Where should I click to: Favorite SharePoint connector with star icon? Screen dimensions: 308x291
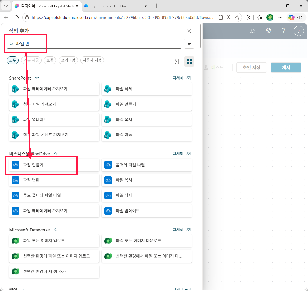(x=37, y=78)
